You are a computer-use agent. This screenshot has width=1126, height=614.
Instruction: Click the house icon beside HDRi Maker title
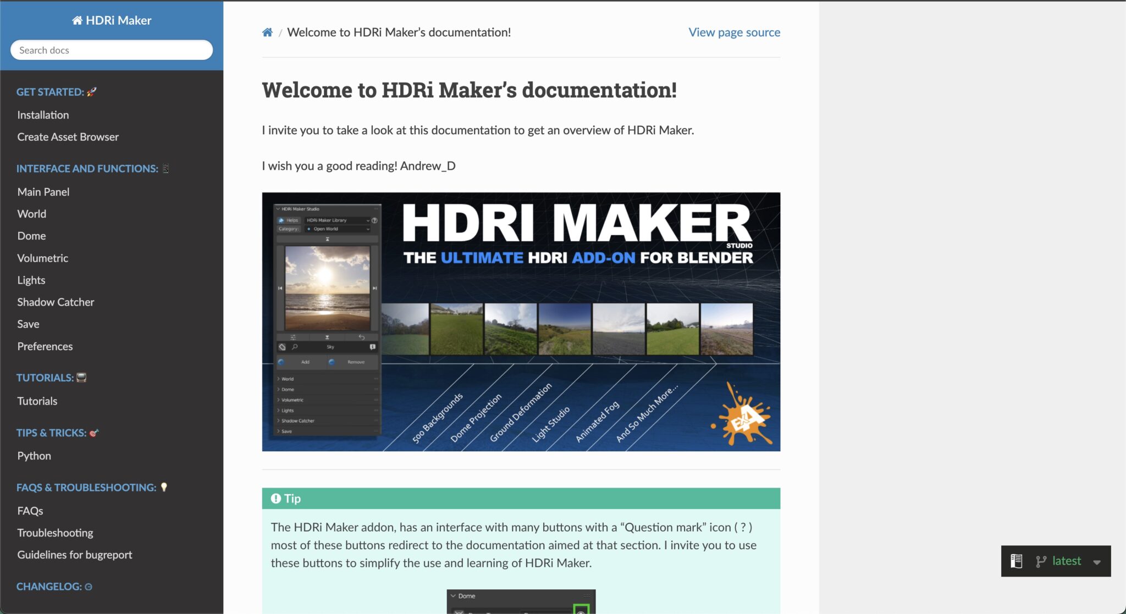(76, 20)
